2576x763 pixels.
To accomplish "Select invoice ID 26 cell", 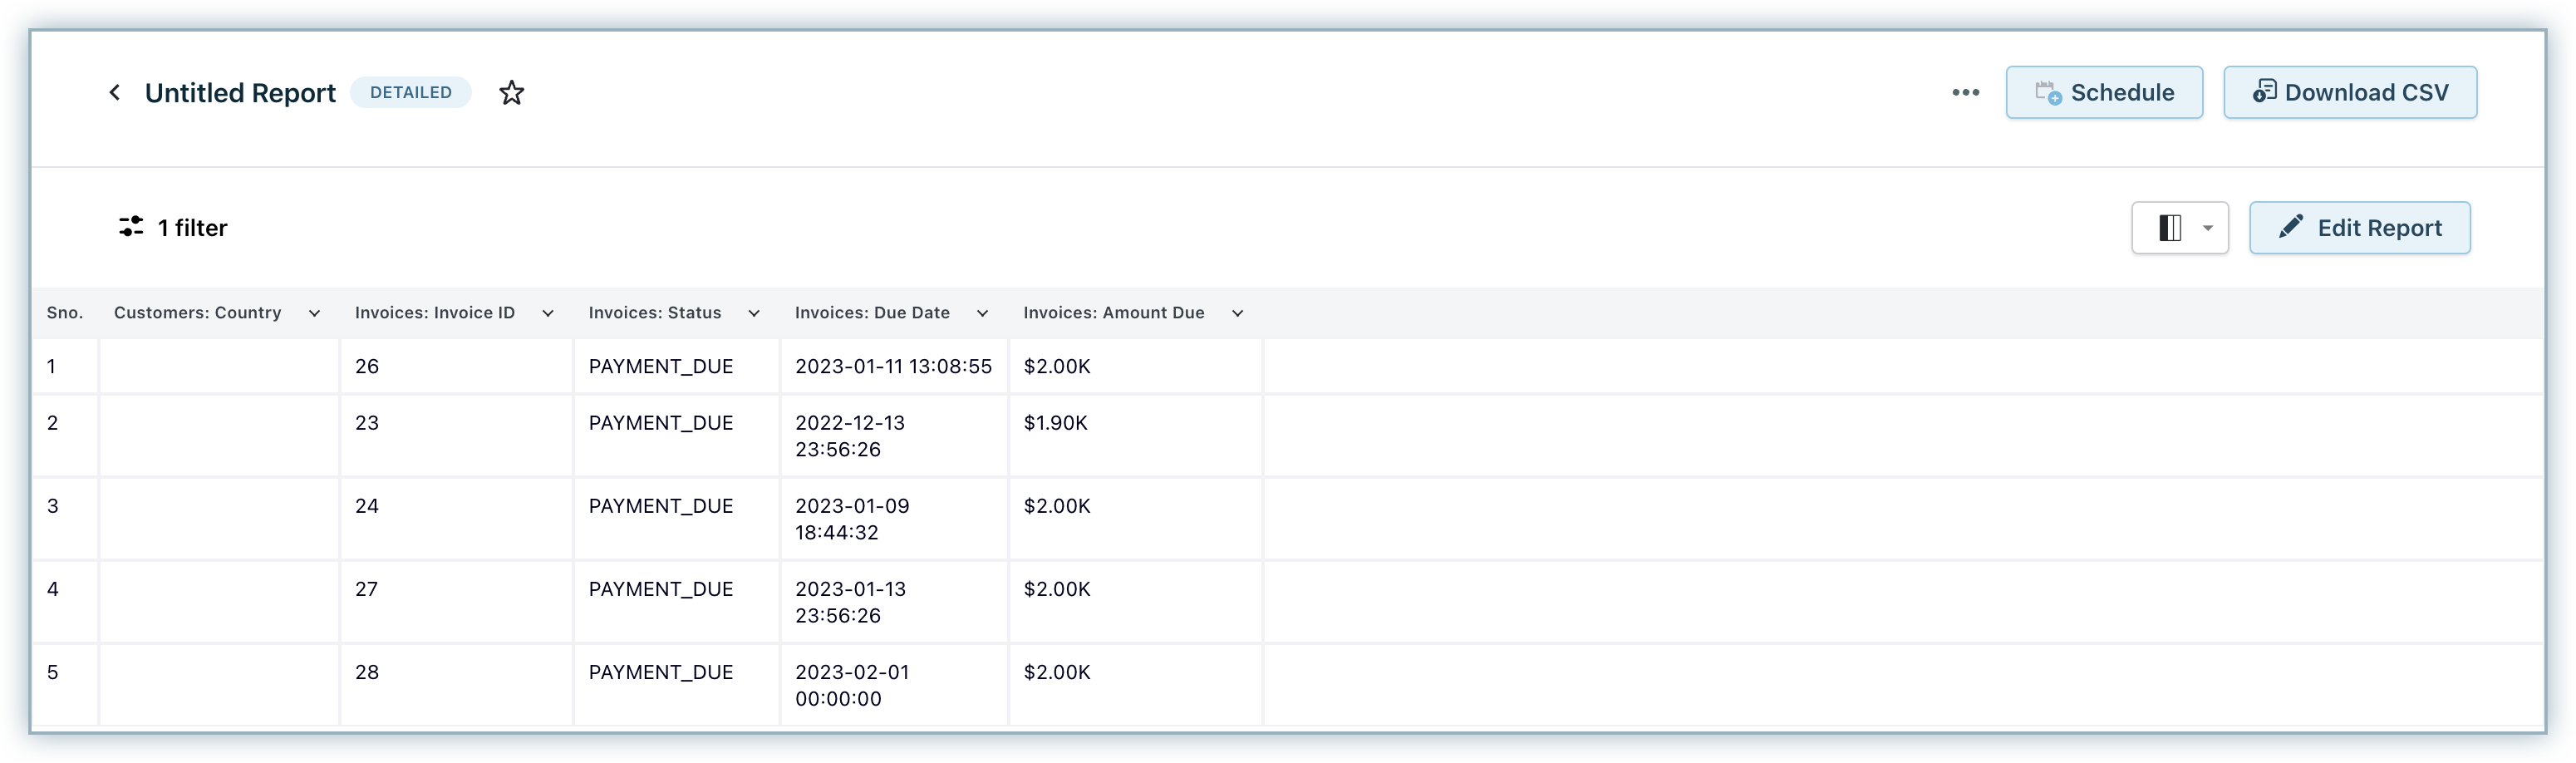I will click(367, 367).
